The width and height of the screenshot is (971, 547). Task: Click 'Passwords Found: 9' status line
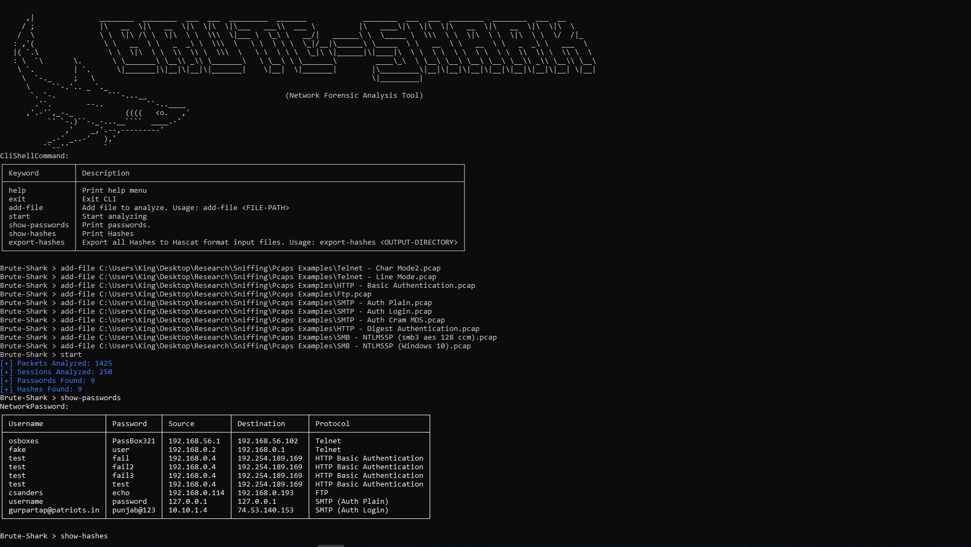48,381
